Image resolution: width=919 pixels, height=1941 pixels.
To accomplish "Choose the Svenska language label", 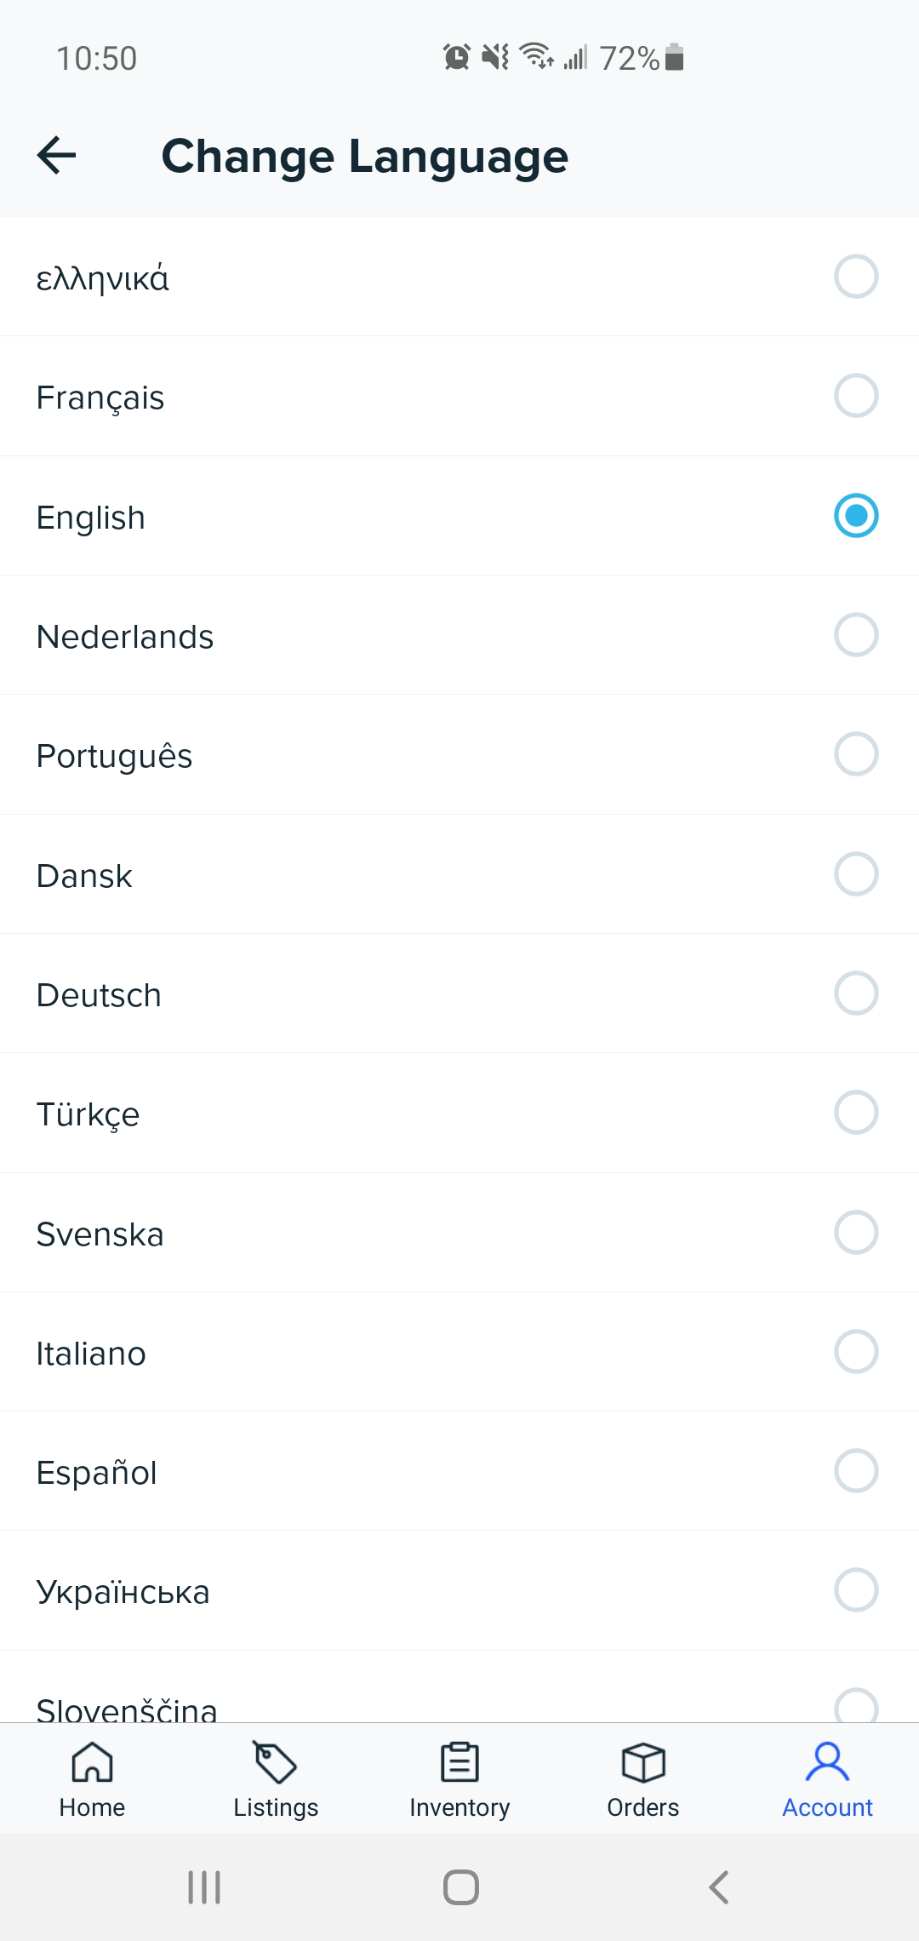I will pyautogui.click(x=100, y=1234).
